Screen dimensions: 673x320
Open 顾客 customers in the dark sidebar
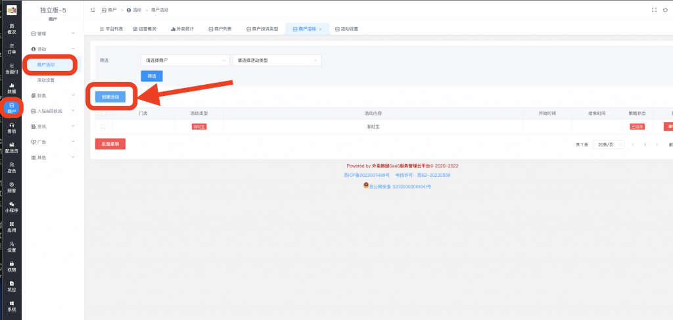click(12, 187)
